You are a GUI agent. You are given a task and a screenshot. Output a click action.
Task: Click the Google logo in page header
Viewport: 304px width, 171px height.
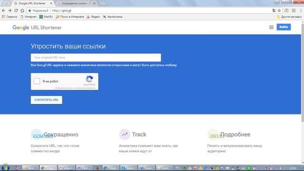pyautogui.click(x=21, y=28)
